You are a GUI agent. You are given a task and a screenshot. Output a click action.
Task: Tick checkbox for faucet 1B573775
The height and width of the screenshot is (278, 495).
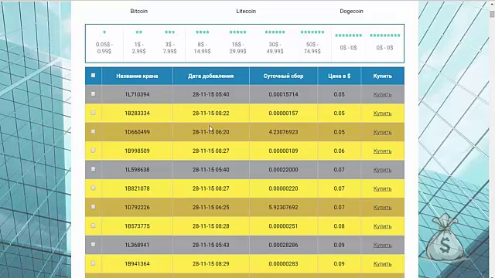[93, 225]
